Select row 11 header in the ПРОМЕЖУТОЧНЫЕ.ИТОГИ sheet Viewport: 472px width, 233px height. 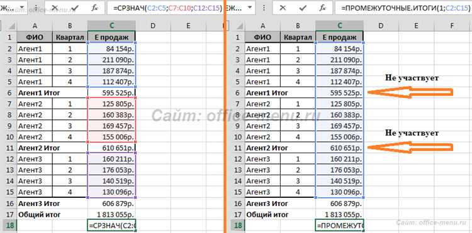pos(237,148)
